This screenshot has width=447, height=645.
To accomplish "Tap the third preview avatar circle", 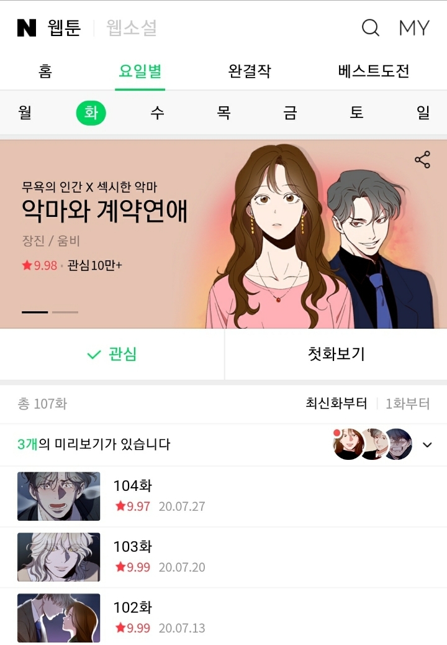I will (x=398, y=444).
